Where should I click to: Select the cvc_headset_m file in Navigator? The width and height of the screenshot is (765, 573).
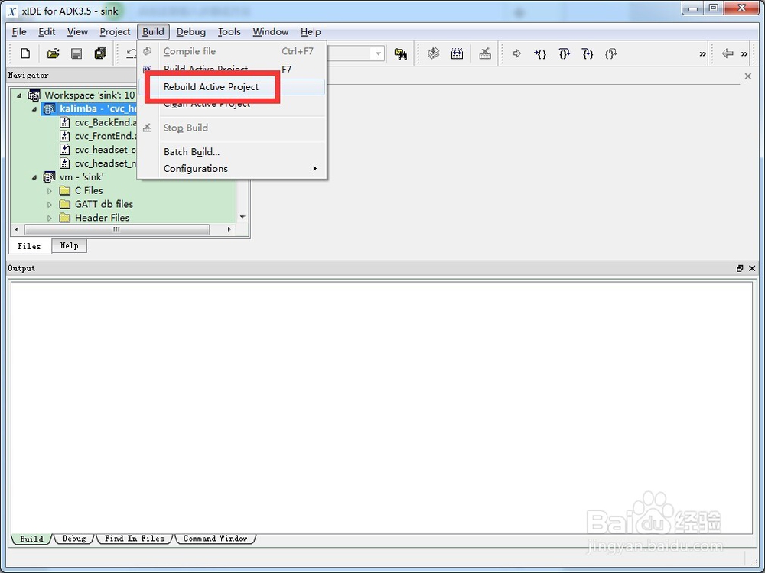pos(99,163)
